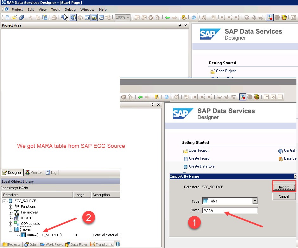Click the green Back arrow in top toolbar

(x=168, y=18)
